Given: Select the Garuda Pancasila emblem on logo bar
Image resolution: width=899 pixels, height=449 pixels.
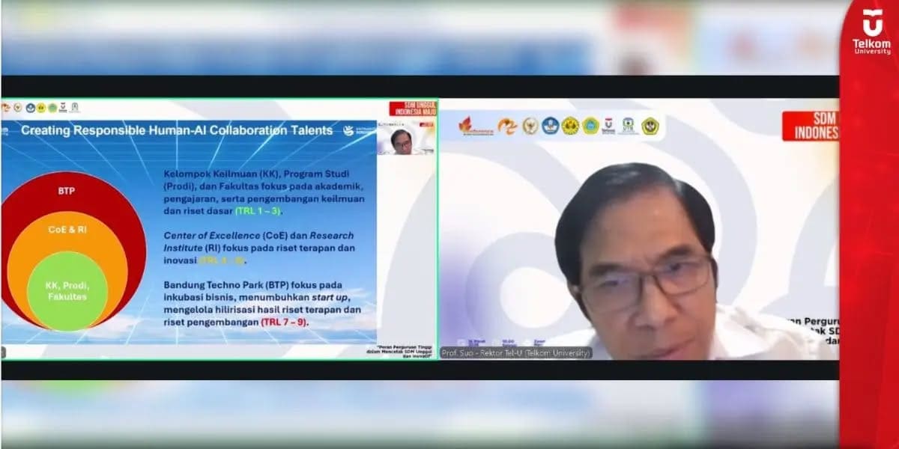Looking at the screenshot, I should tap(530, 126).
